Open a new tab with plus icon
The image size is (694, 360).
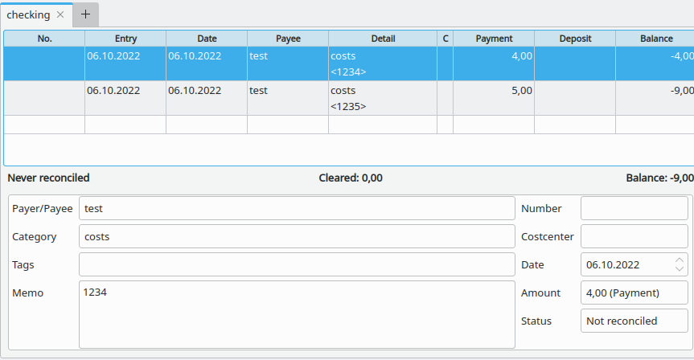coord(86,14)
